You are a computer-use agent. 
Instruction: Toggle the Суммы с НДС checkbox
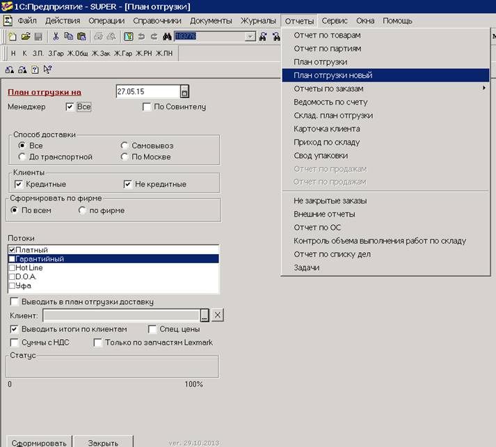click(15, 343)
